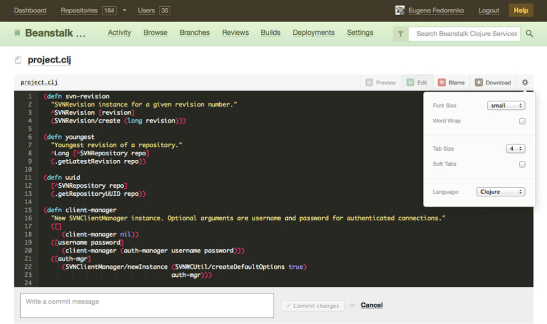The image size is (547, 324).
Task: Click the Blame icon in file toolbar
Action: (x=442, y=83)
